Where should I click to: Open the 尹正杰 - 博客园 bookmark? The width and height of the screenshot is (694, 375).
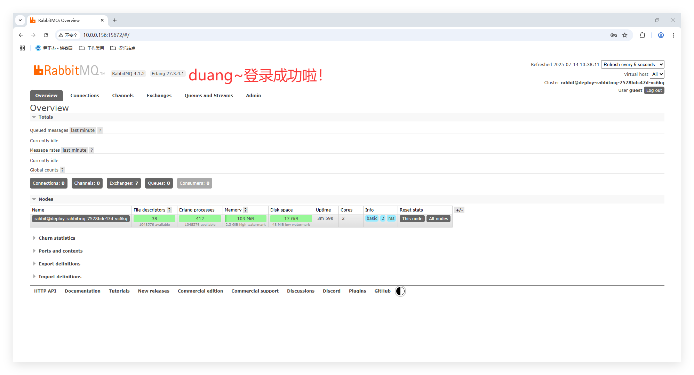pos(54,48)
